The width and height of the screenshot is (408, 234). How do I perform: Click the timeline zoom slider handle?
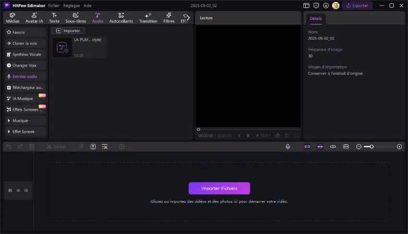click(x=372, y=147)
